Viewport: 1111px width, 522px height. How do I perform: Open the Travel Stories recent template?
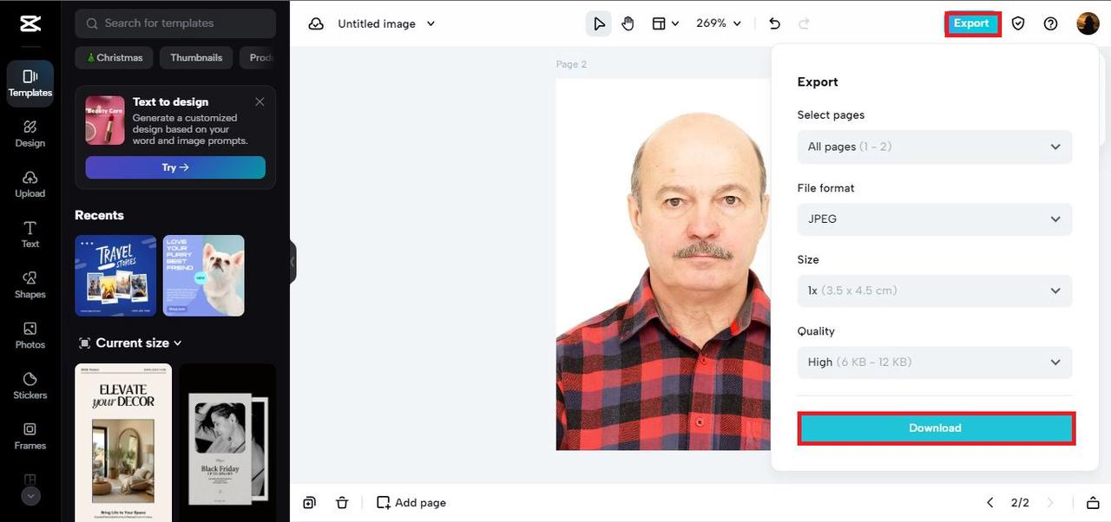(115, 276)
